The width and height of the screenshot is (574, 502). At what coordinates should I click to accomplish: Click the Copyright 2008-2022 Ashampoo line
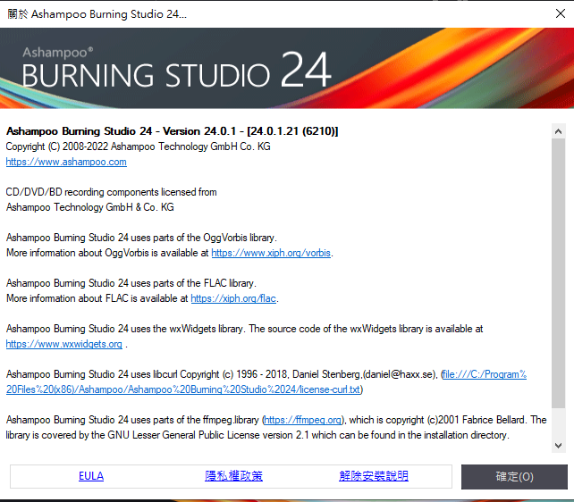pos(138,146)
